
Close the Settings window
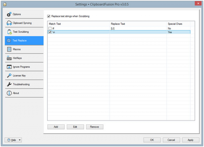coord(198,3)
